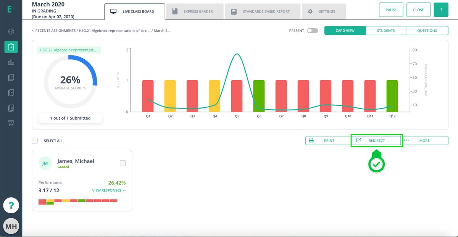Image resolution: width=458 pixels, height=237 pixels.
Task: Open the bar chart reports icon in sidebar
Action: [x=11, y=62]
